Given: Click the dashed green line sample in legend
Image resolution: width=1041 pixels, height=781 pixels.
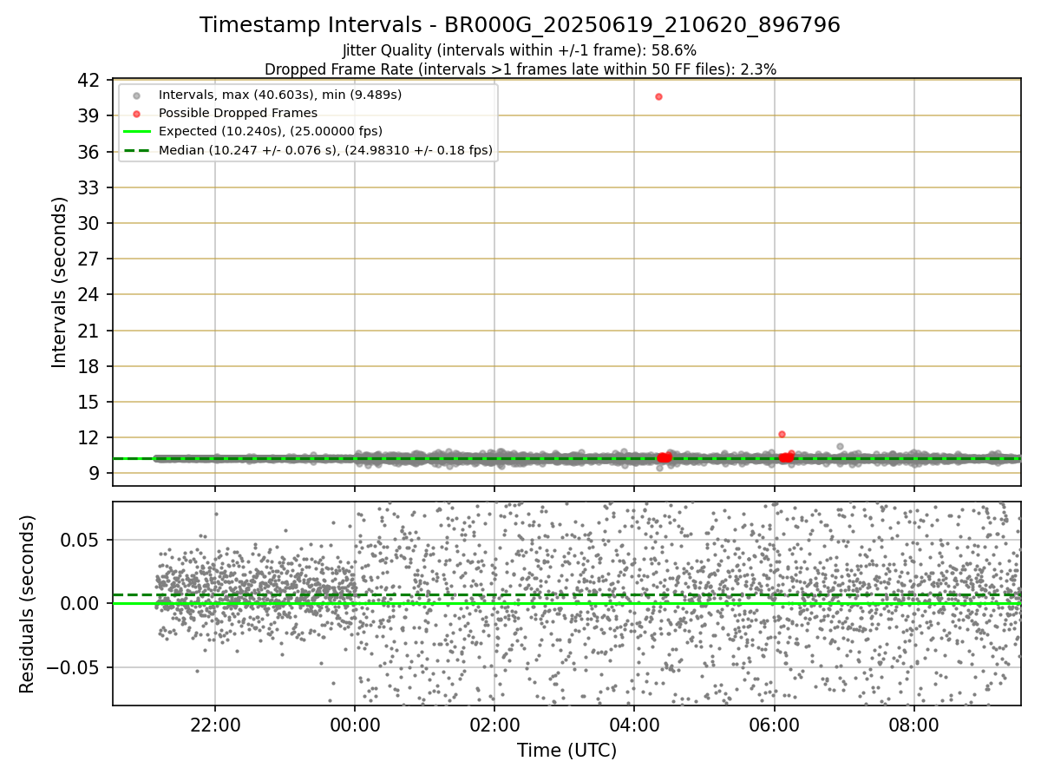Looking at the screenshot, I should click(x=137, y=151).
